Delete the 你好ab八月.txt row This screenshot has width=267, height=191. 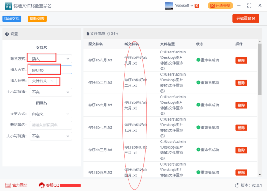(241, 60)
